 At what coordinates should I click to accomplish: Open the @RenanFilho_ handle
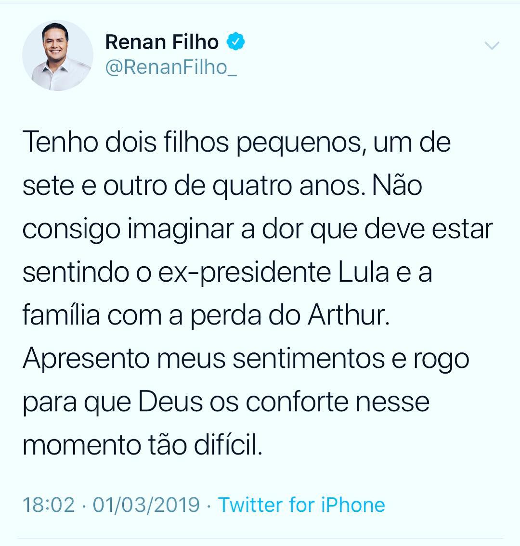tap(171, 67)
